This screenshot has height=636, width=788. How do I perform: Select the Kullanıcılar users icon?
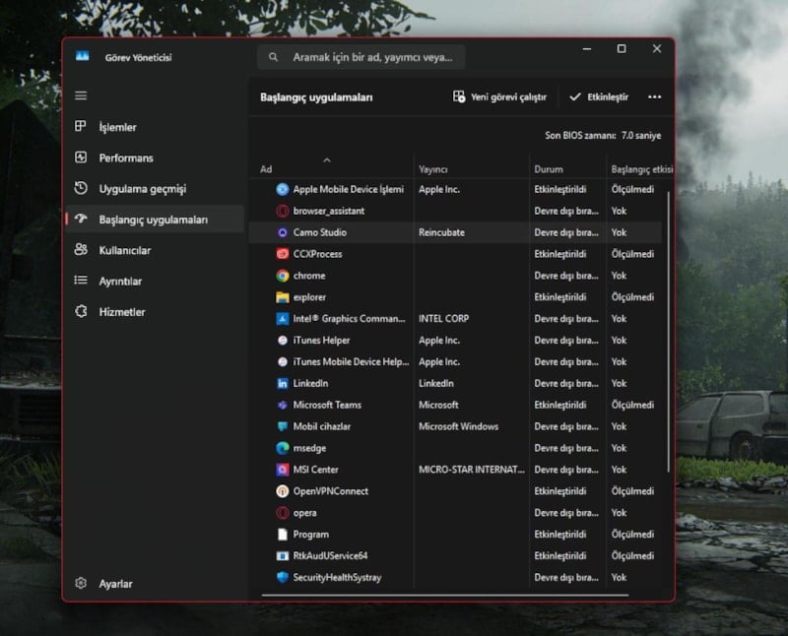[81, 250]
